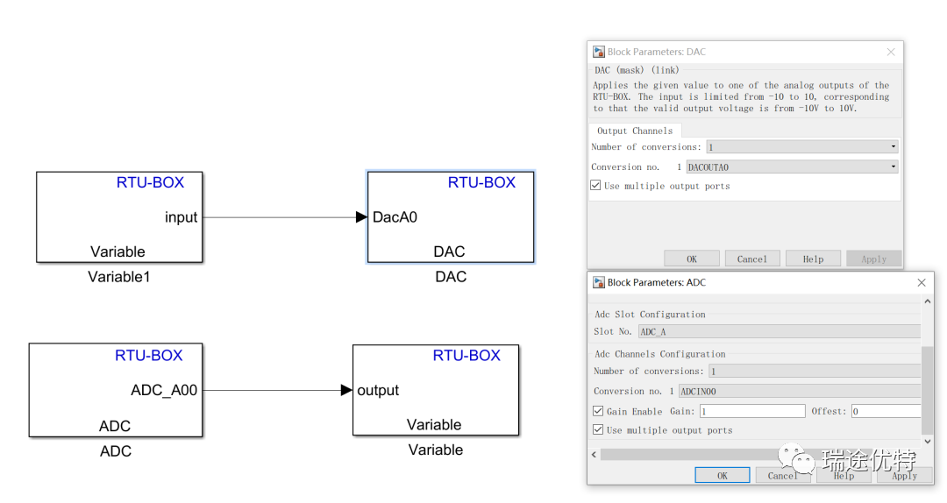Open the DACOUTA0 conversion dropdown
The width and height of the screenshot is (947, 503).
coord(792,166)
